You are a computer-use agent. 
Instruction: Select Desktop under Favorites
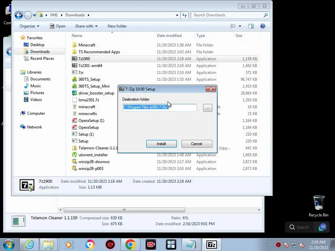[x=37, y=44]
